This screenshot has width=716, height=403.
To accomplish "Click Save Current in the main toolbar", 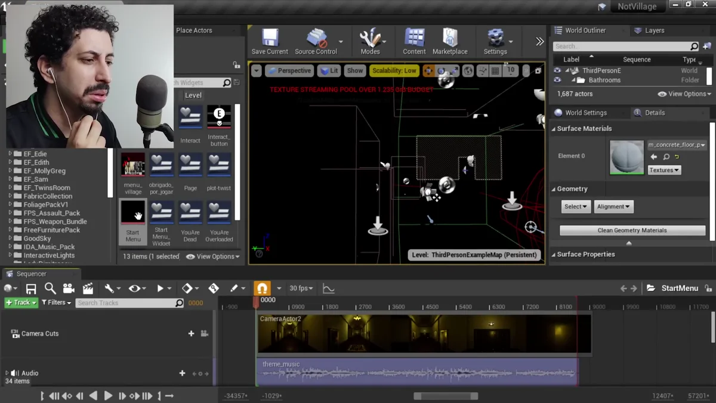I will pos(270,42).
